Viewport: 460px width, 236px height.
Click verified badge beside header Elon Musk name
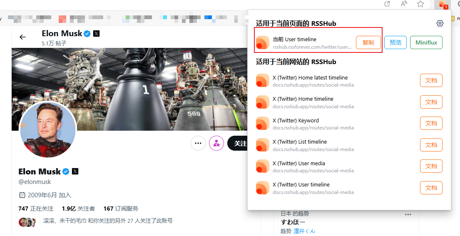click(x=87, y=34)
